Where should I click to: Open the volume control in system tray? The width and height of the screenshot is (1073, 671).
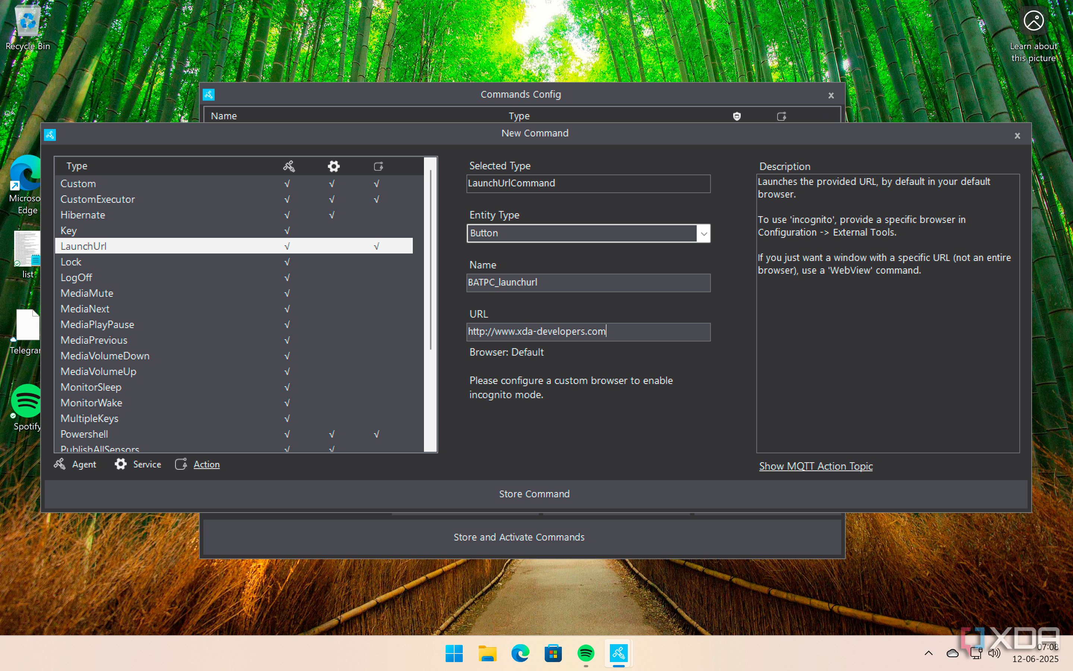994,653
